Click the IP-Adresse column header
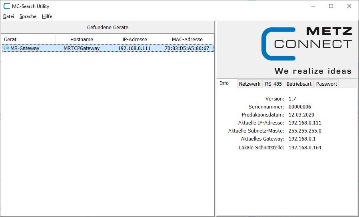The height and width of the screenshot is (217, 359). tap(134, 39)
